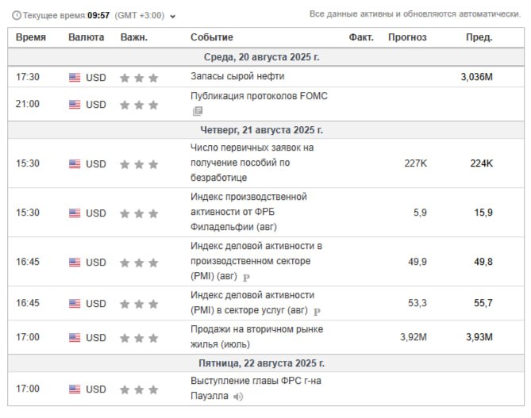Click importance stars for jobless claims row
This screenshot has width=531, height=418.
pyautogui.click(x=139, y=164)
